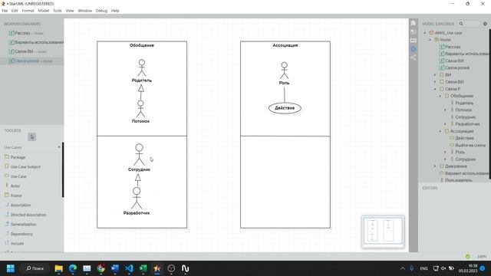Select the Обобщение frame title
Viewport: 491px width, 276px height.
pyautogui.click(x=142, y=45)
